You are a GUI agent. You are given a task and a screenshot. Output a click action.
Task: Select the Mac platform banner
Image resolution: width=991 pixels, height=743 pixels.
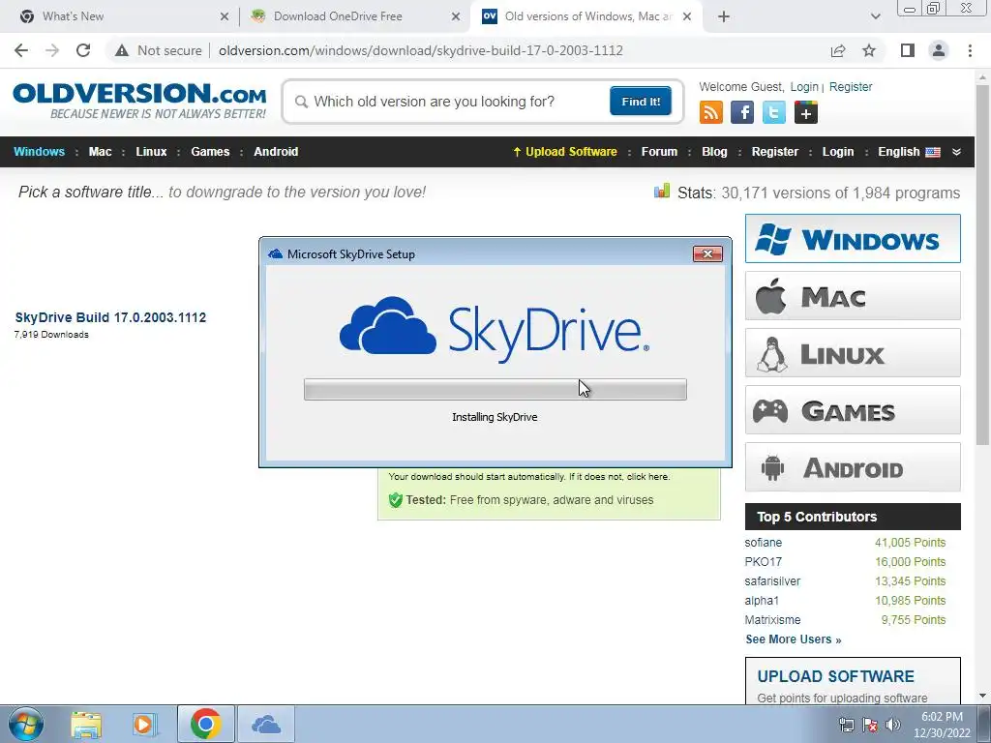click(853, 296)
